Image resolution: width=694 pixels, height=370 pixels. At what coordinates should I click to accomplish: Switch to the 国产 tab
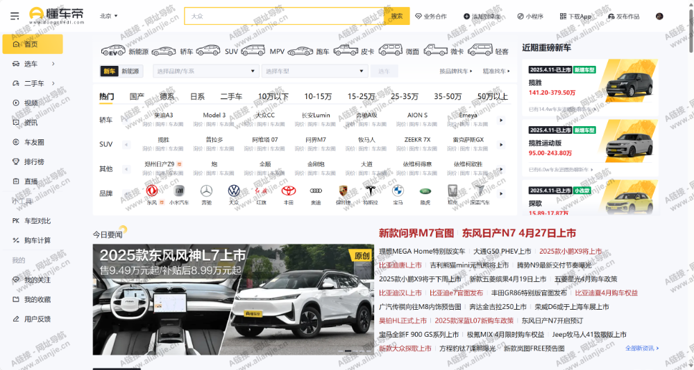(137, 96)
